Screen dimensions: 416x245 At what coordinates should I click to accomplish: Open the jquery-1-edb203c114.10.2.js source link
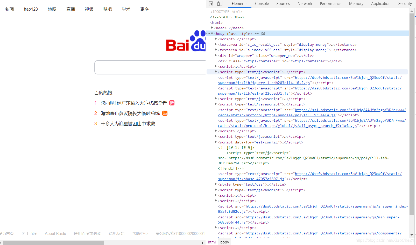(264, 83)
